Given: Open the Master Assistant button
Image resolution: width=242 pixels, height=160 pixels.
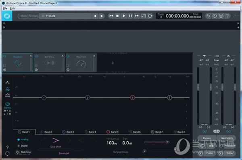Looking at the screenshot, I should [29, 16].
